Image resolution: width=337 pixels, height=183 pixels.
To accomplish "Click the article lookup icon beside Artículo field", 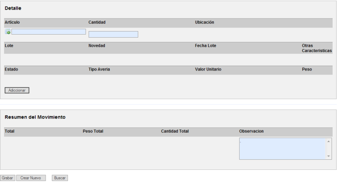I will [8, 32].
